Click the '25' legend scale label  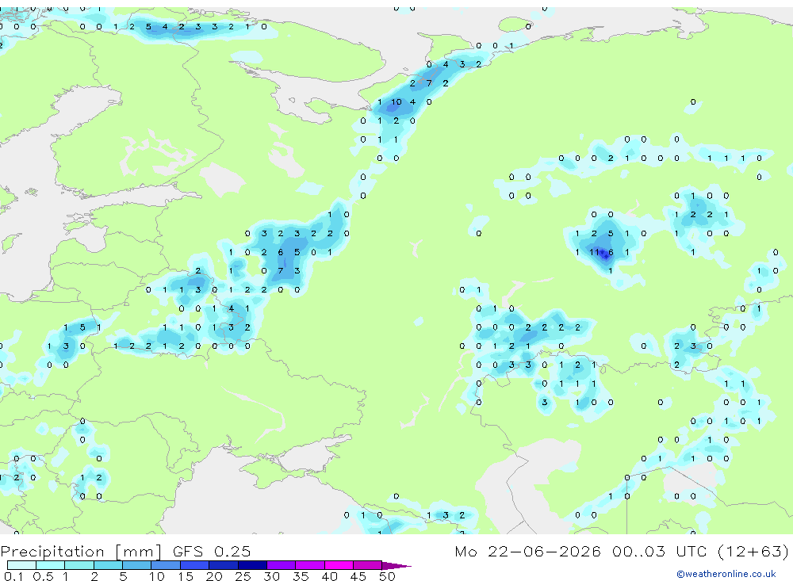click(243, 576)
